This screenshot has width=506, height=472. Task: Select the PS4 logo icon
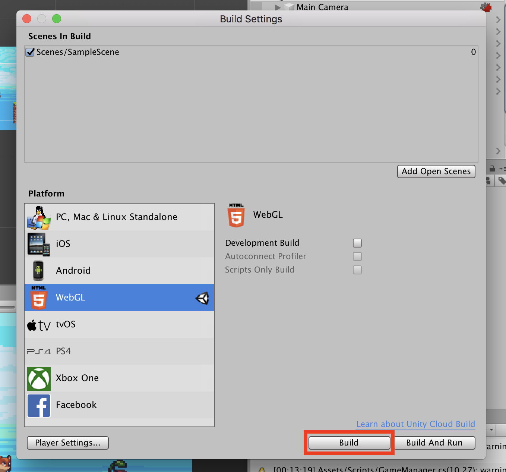[39, 351]
